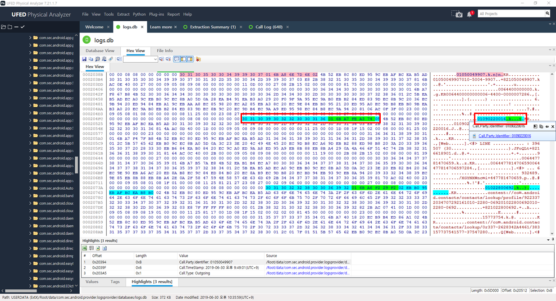The height and width of the screenshot is (301, 556).
Task: Open the File menu
Action: point(85,14)
